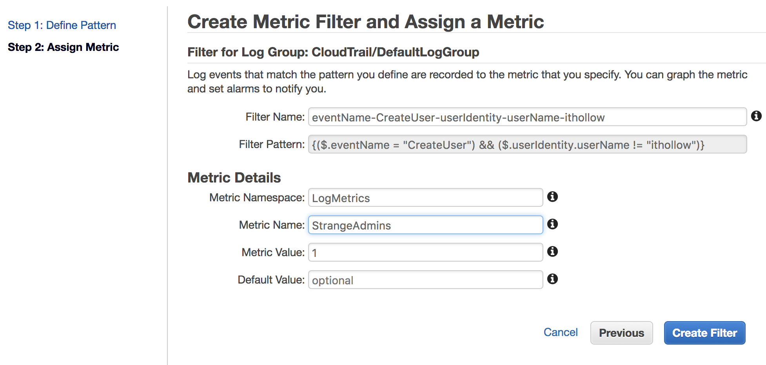Cancel the metric filter creation
The height and width of the screenshot is (365, 766).
(560, 332)
